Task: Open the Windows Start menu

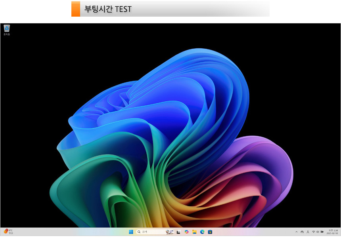Action: pyautogui.click(x=131, y=232)
